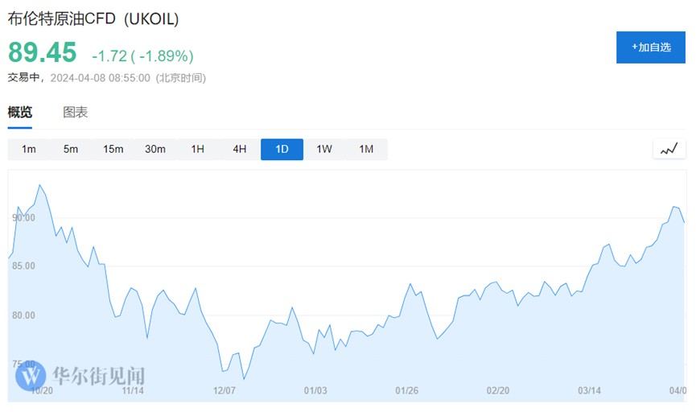Screen dimensions: 696x412
Task: Select the 1D daily interval
Action: click(x=282, y=149)
